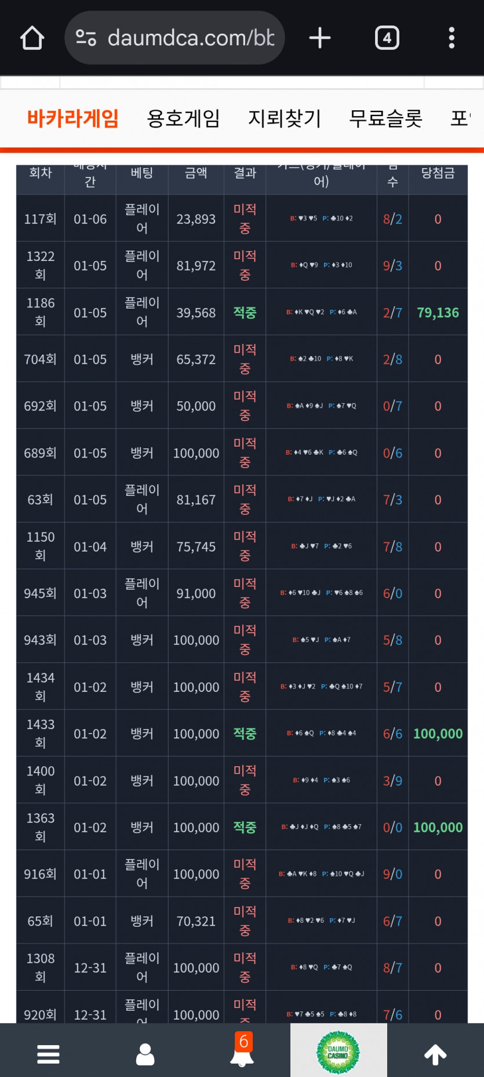Select the 1186회 round row

41,312
